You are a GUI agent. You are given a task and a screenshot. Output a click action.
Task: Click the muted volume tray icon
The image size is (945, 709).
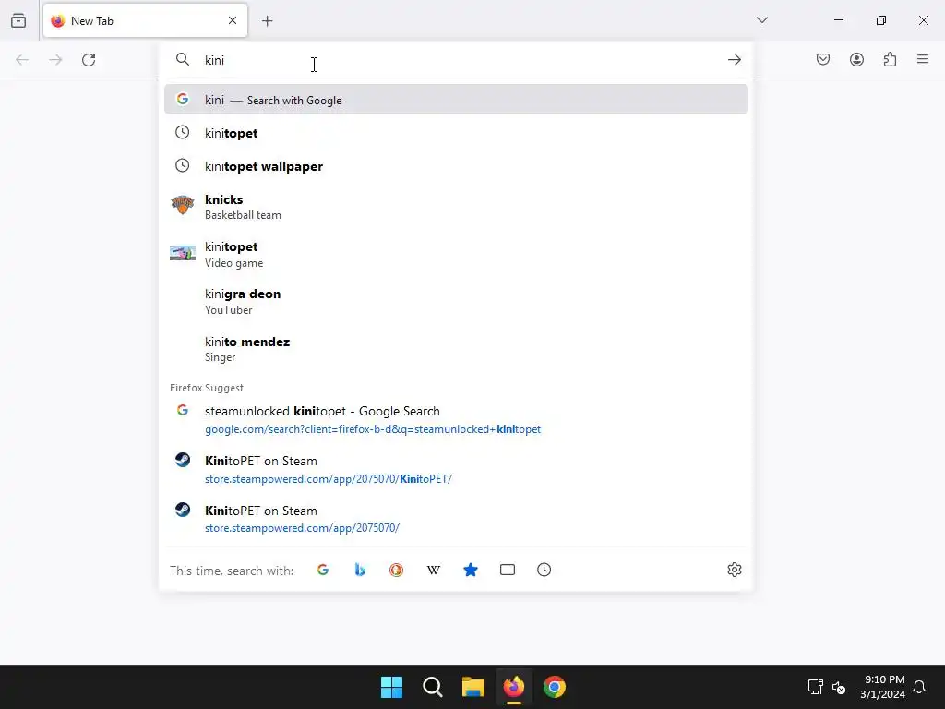839,687
